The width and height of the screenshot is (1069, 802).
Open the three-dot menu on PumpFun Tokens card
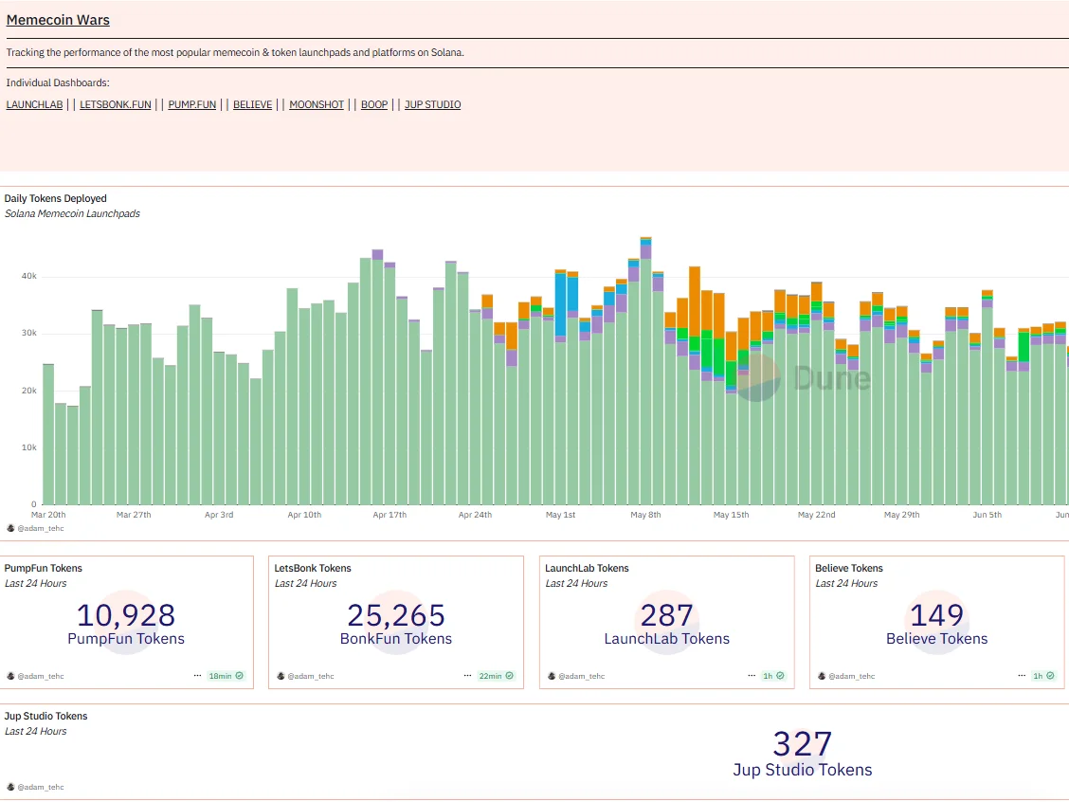pyautogui.click(x=198, y=676)
